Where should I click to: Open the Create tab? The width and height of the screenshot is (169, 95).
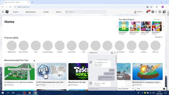click(x=46, y=12)
